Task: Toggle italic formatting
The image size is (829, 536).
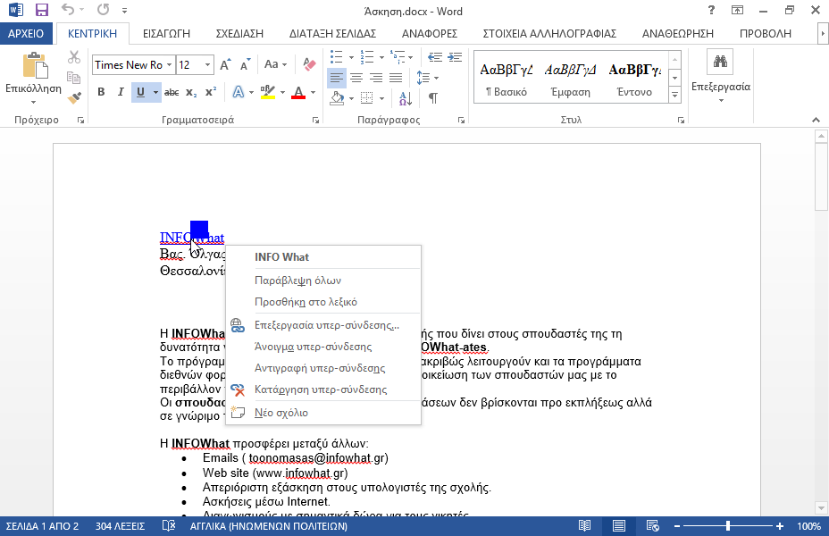Action: [x=121, y=93]
